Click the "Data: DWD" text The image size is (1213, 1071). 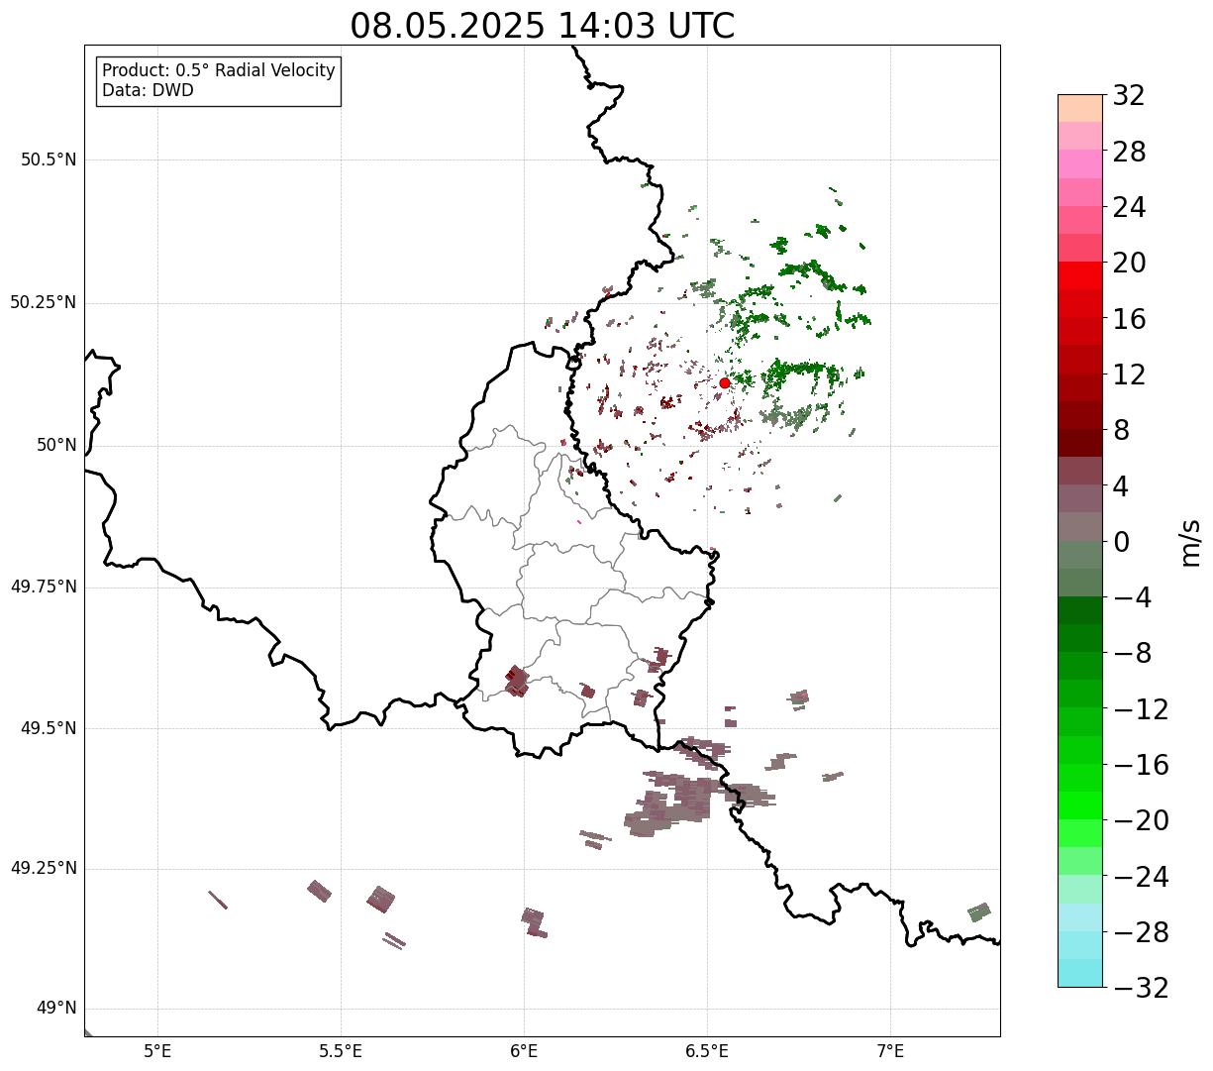click(x=148, y=91)
